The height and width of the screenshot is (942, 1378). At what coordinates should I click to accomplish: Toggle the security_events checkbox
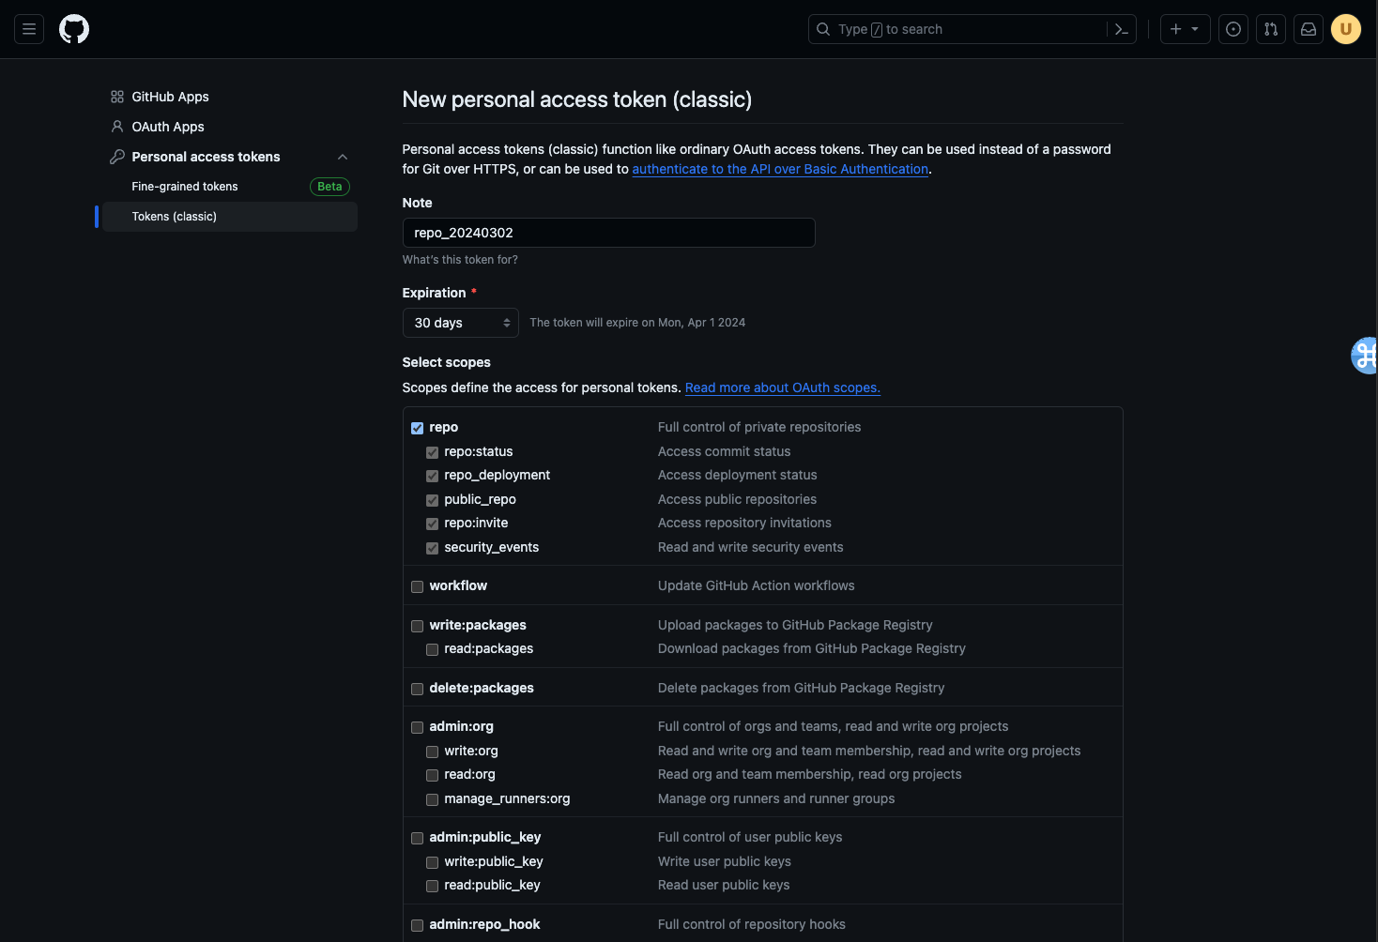[x=432, y=548]
